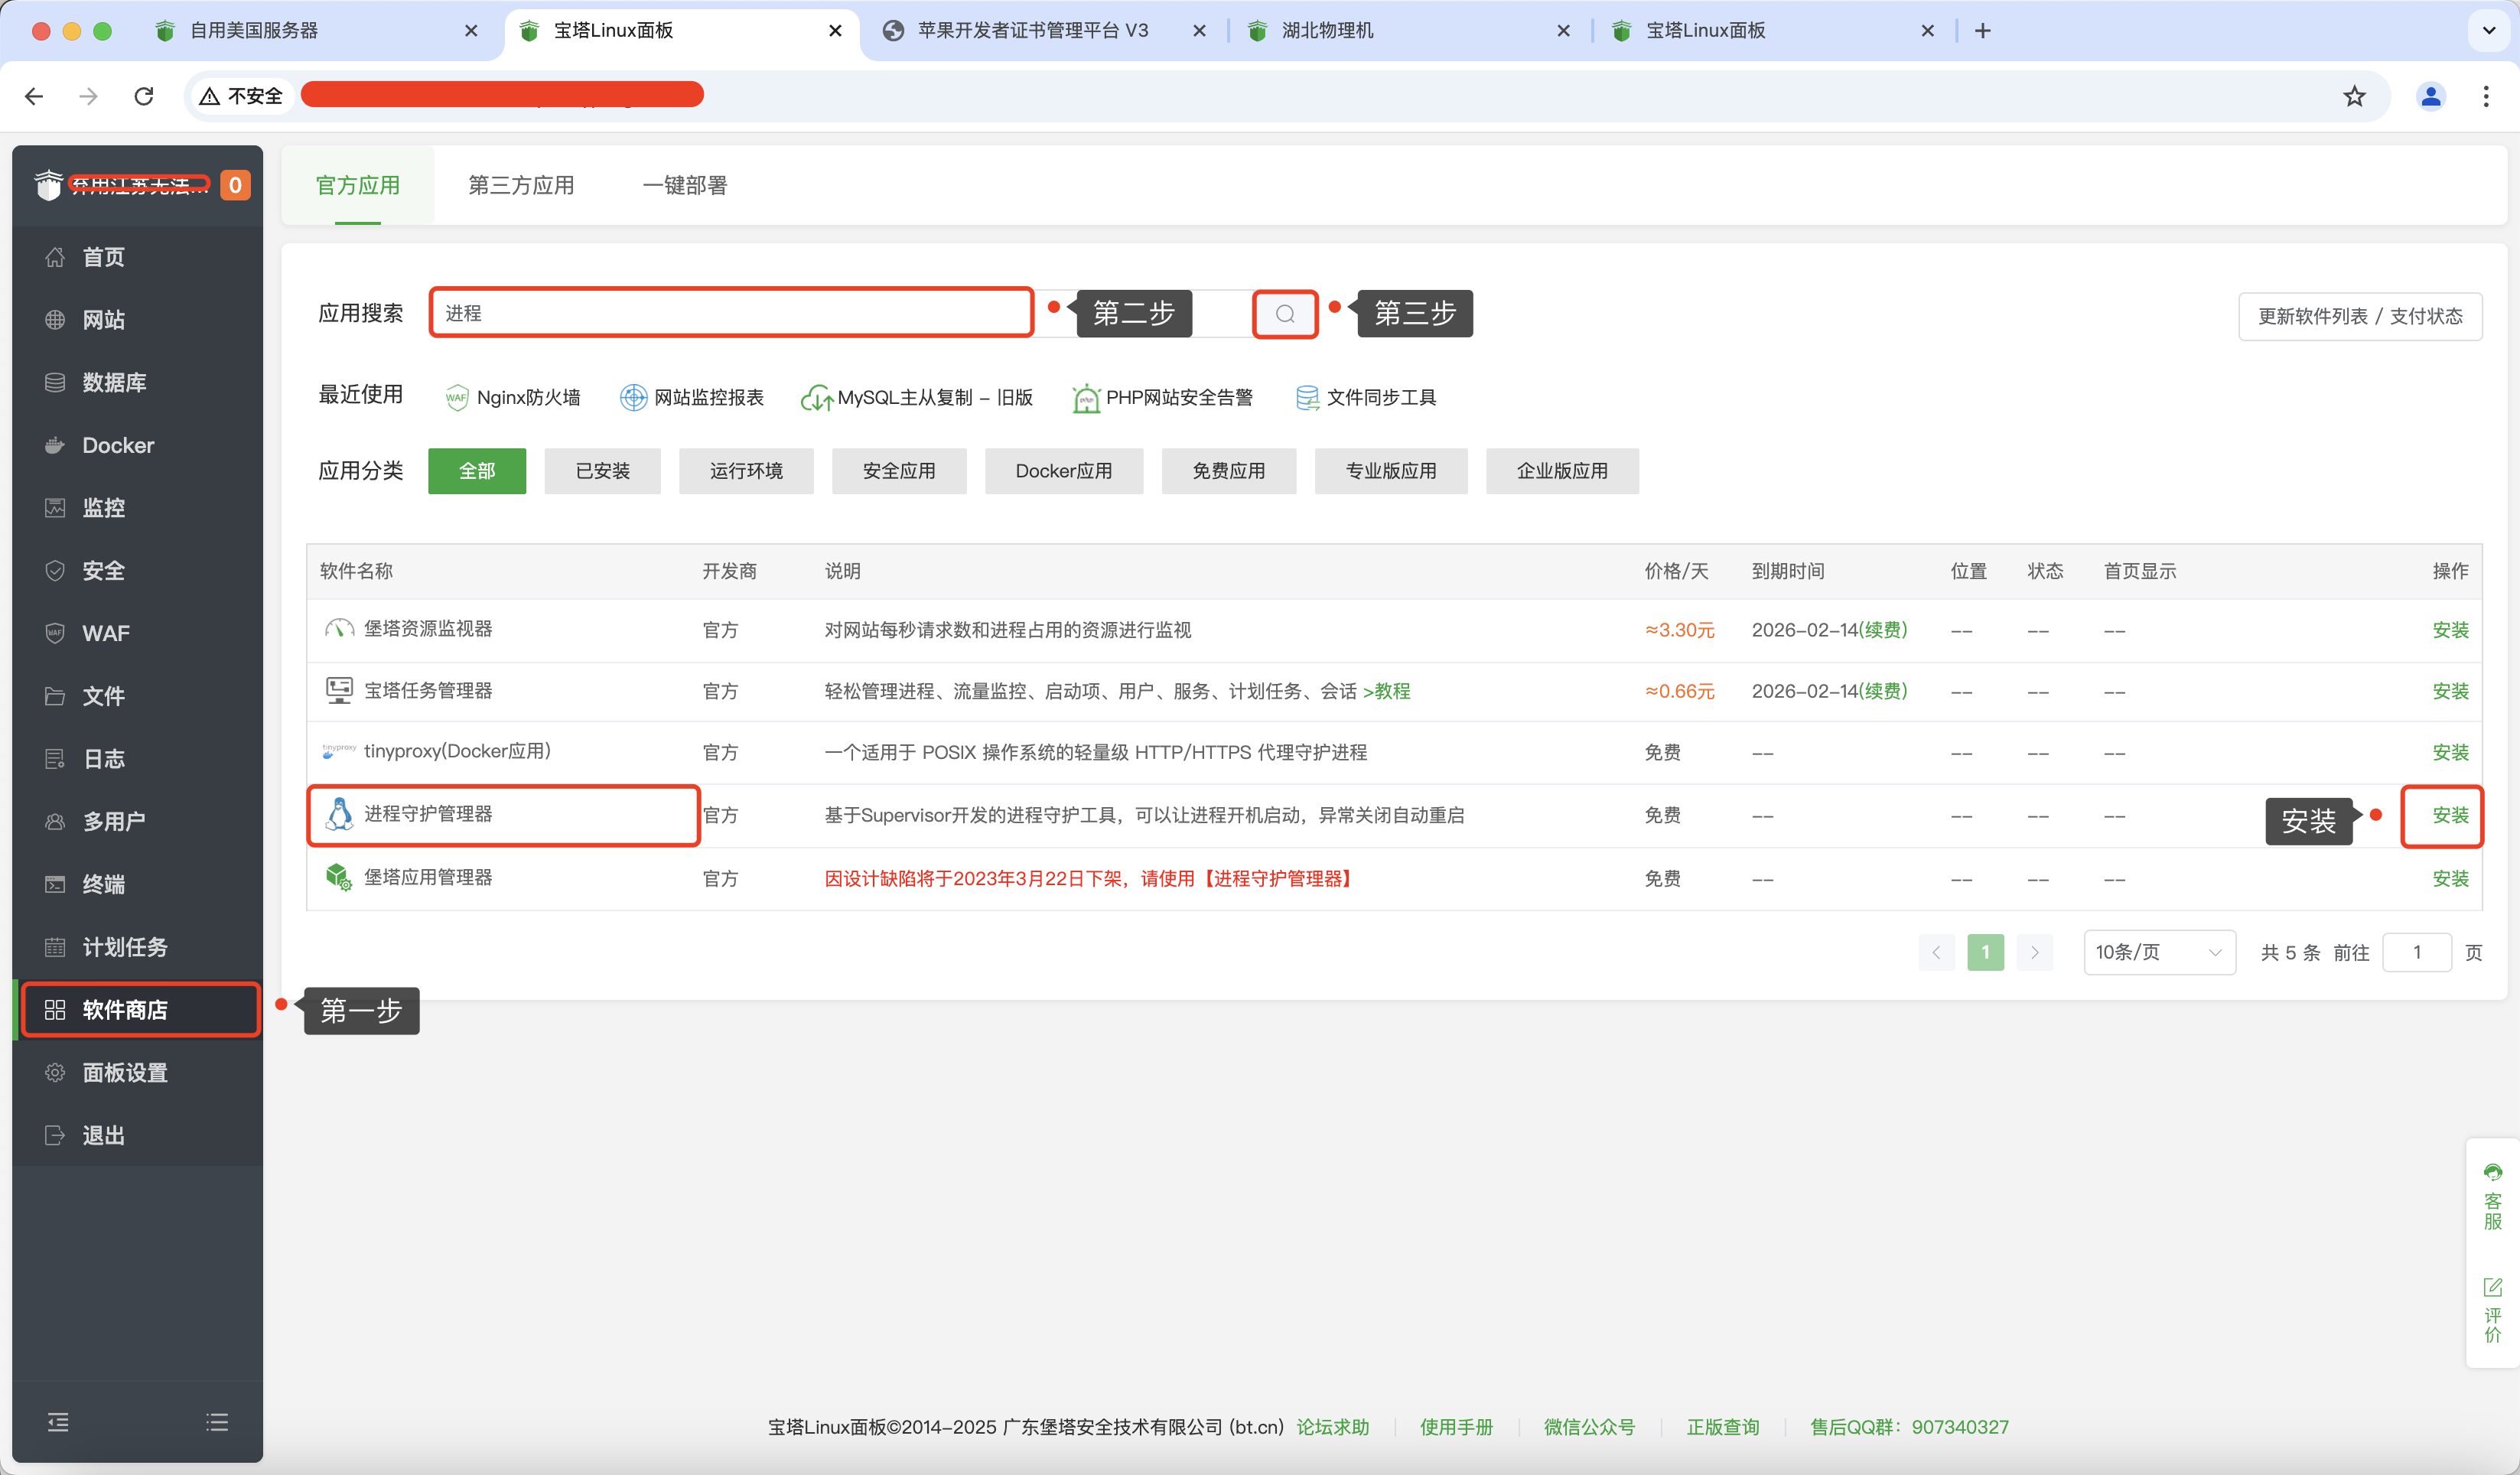2520x1475 pixels.
Task: Click 续费 link in 堡塔资源监视器 row
Action: (1882, 630)
